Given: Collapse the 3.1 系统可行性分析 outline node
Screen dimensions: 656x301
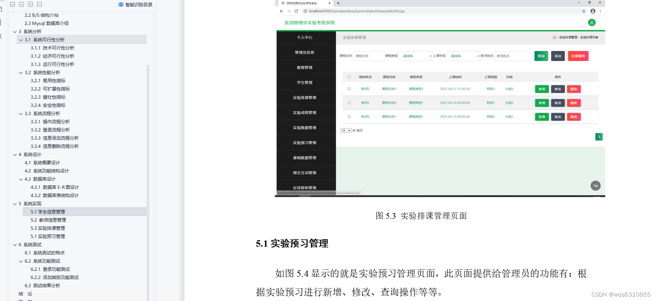Looking at the screenshot, I should (21, 40).
